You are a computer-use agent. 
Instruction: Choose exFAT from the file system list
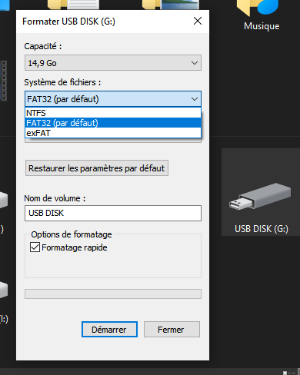click(113, 133)
